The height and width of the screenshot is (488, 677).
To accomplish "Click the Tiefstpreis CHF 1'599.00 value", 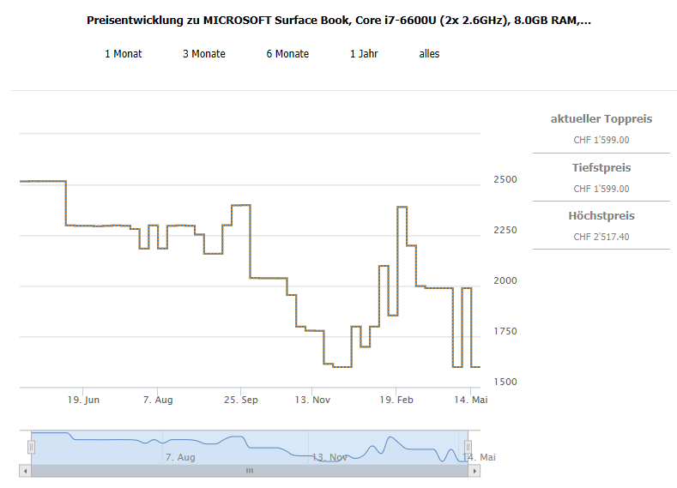I will [x=601, y=189].
